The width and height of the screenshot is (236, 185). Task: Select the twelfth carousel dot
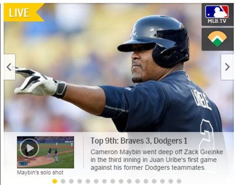point(146,181)
